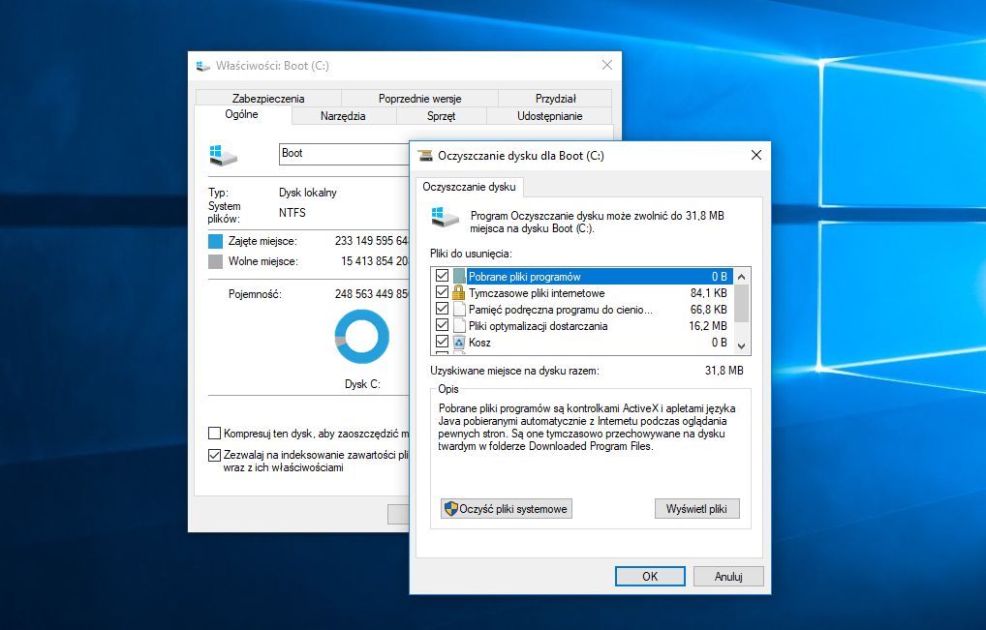Viewport: 986px width, 630px height.
Task: Click Oczyść pliki systemowe button
Action: click(x=507, y=509)
